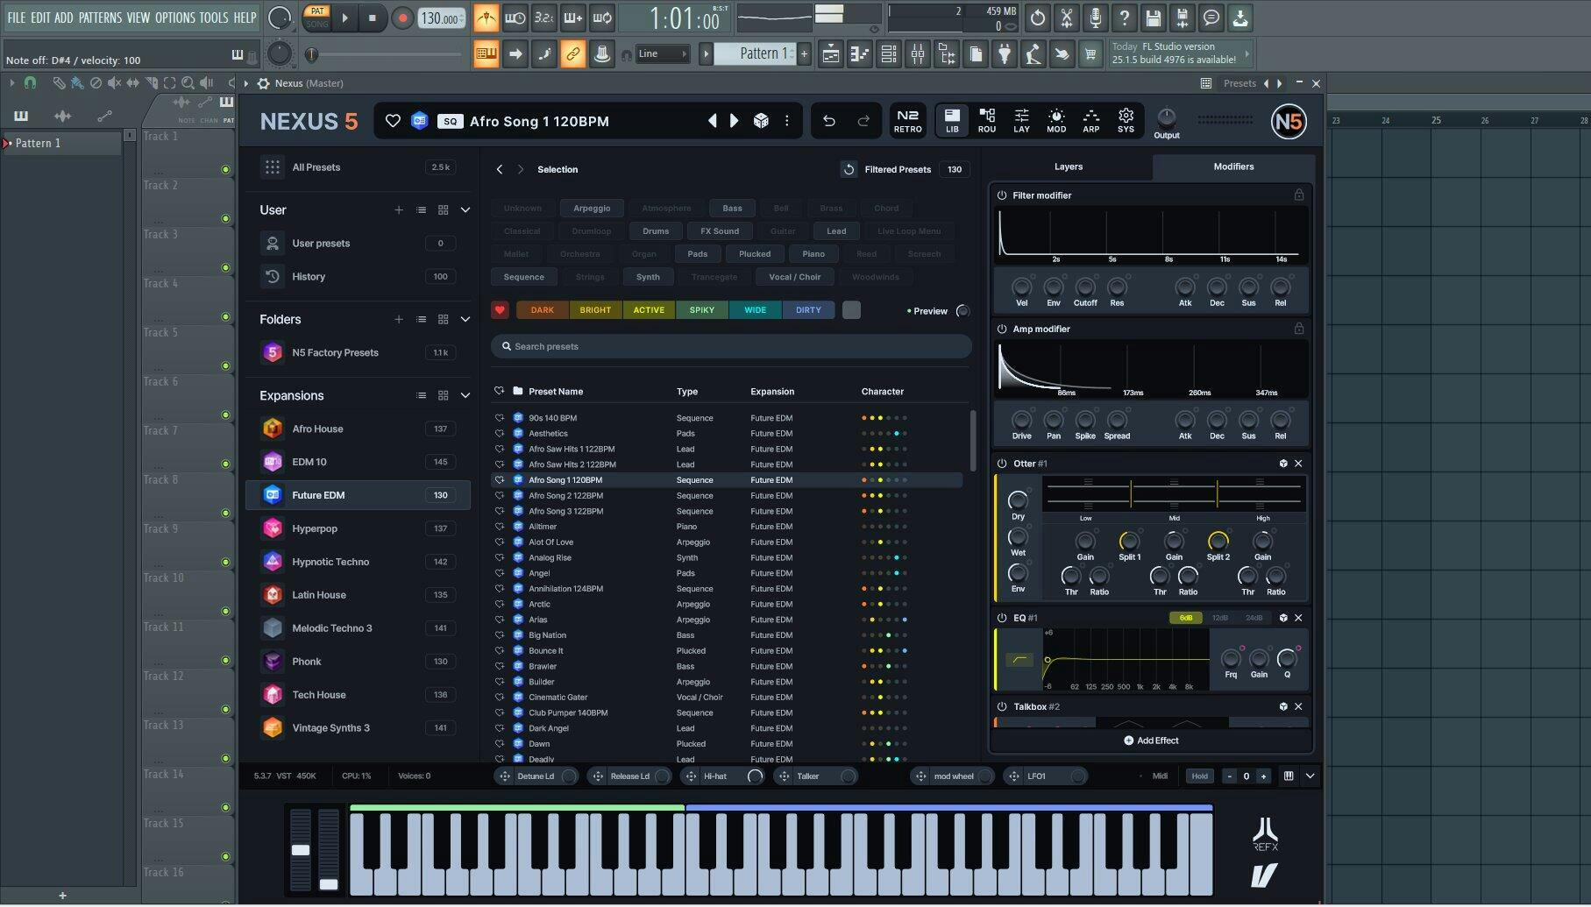This screenshot has height=907, width=1591.
Task: Click the Nexus undo arrow
Action: [828, 121]
